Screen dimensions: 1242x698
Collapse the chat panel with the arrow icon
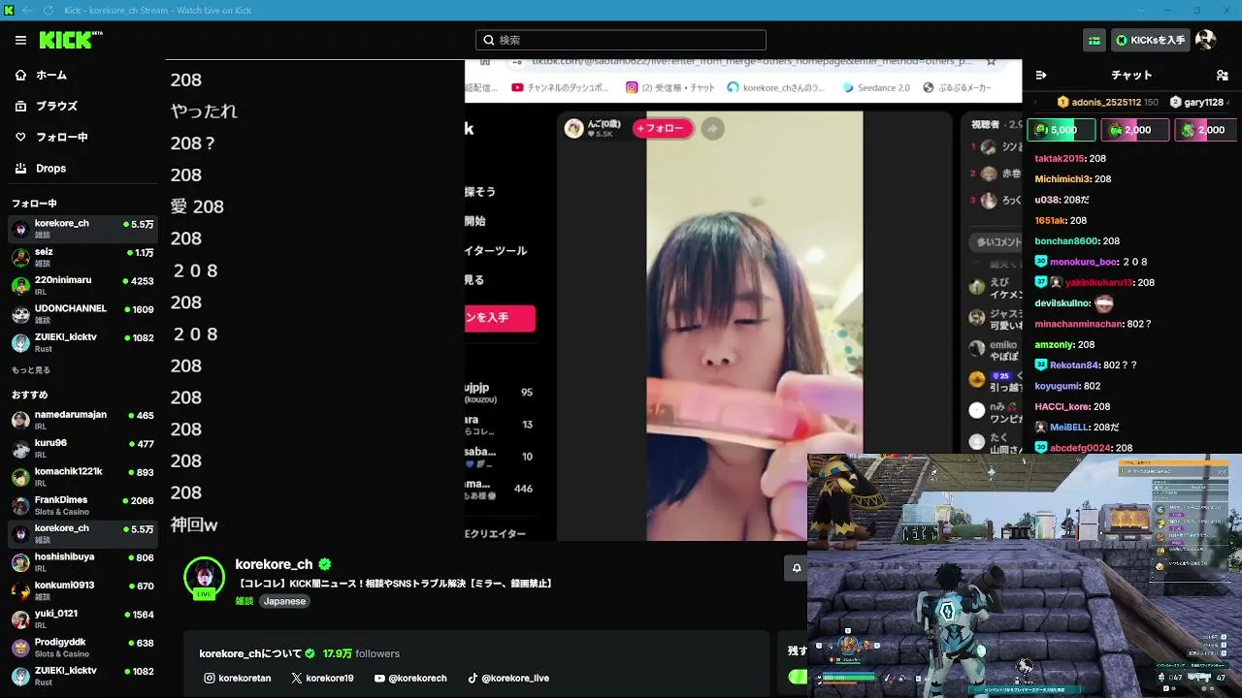(1041, 75)
